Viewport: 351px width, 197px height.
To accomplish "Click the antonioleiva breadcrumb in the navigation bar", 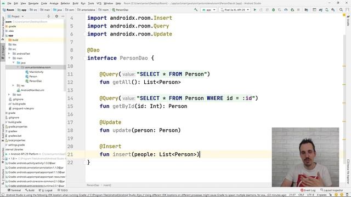I will 87,10.
